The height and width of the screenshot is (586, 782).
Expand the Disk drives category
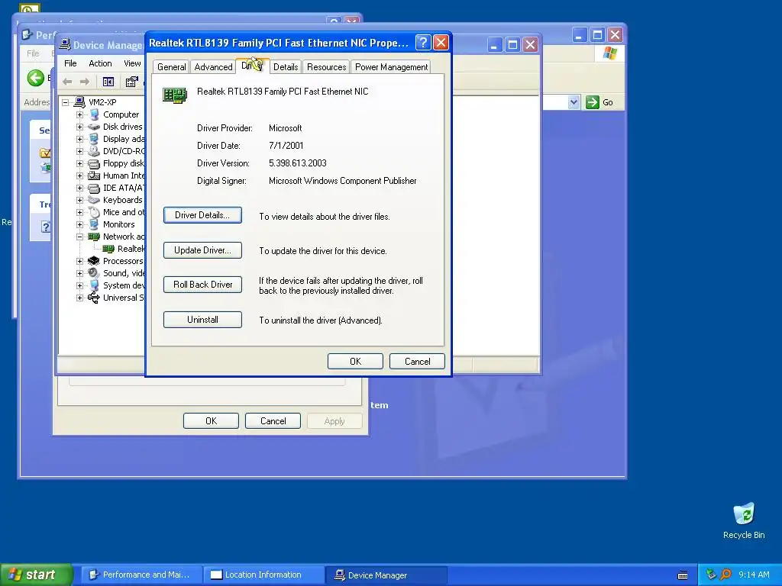pyautogui.click(x=79, y=127)
